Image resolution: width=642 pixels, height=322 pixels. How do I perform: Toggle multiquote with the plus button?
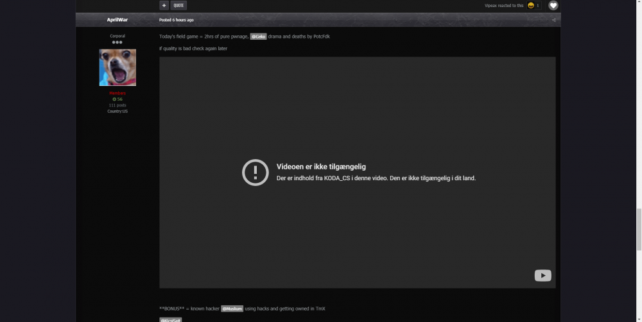(164, 5)
